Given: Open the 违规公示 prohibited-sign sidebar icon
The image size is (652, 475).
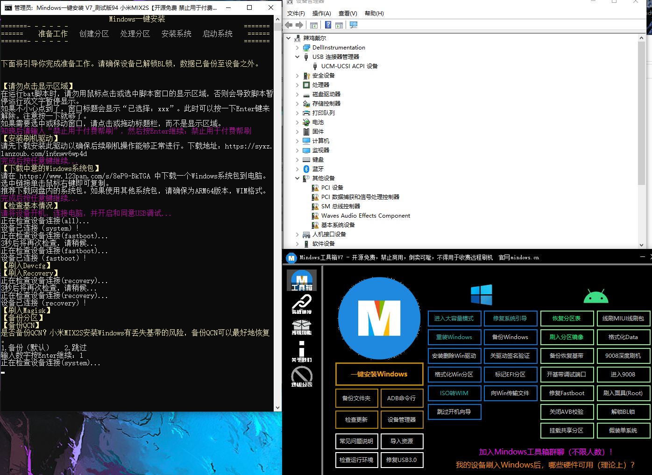Looking at the screenshot, I should click(x=301, y=376).
